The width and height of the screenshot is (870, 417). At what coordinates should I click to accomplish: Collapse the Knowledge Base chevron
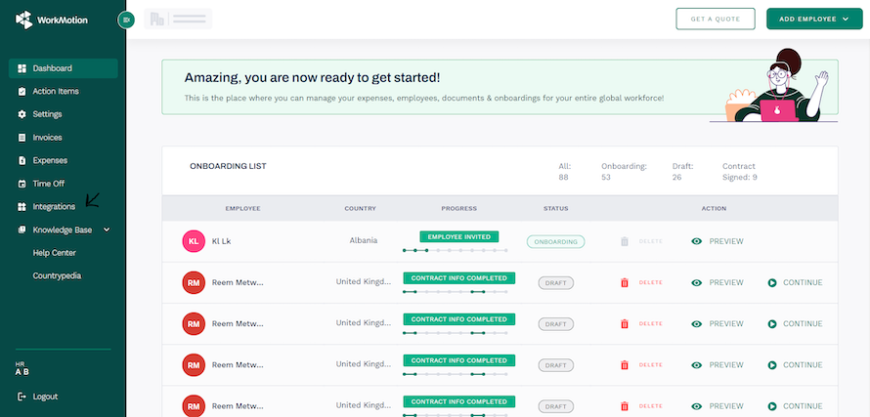(x=107, y=229)
